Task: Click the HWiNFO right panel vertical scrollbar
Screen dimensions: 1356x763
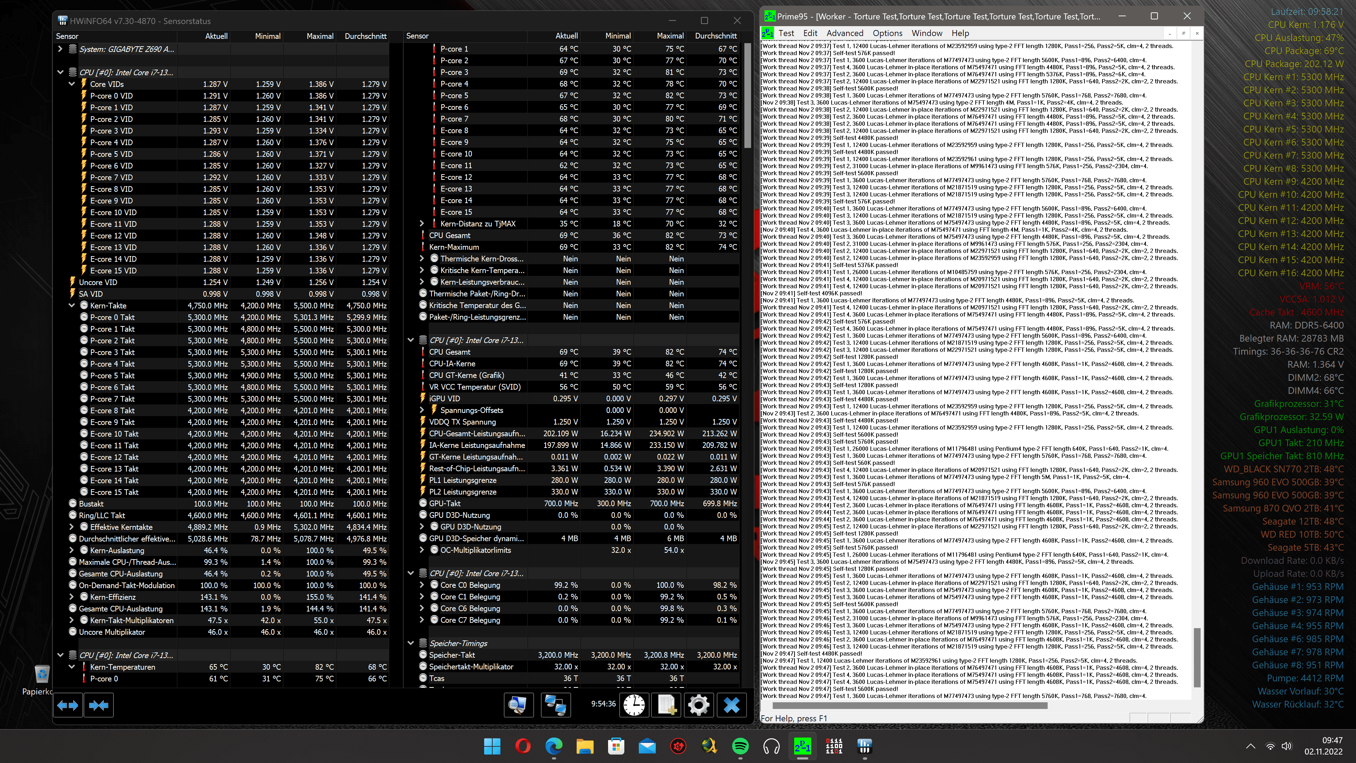Action: [x=748, y=95]
